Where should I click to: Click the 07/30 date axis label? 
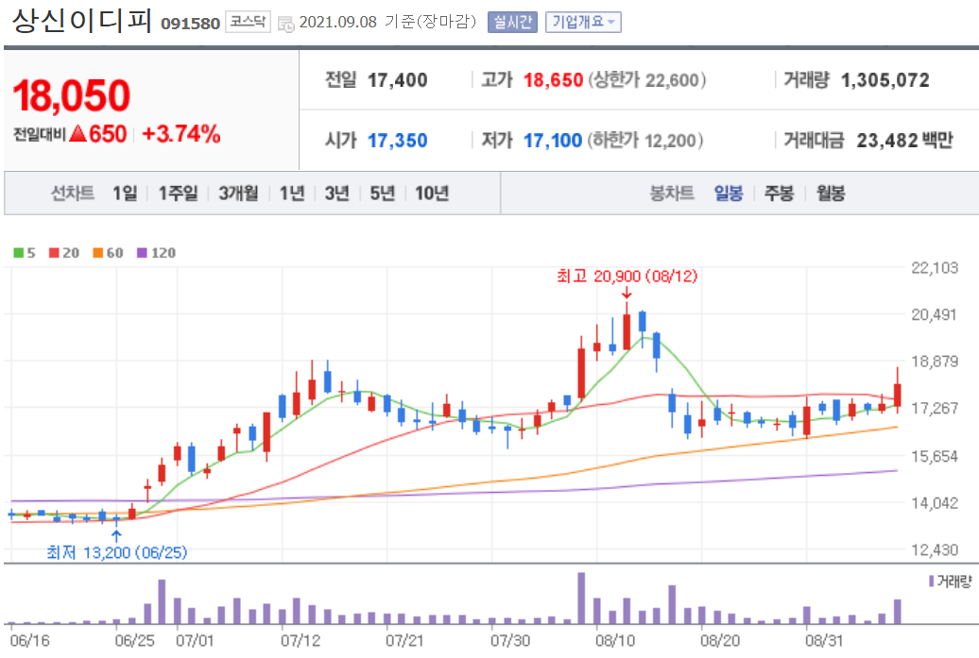[510, 641]
